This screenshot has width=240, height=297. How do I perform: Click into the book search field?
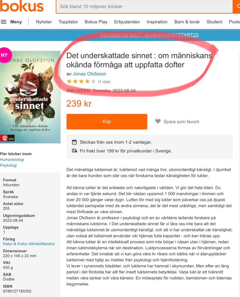pyautogui.click(x=144, y=6)
